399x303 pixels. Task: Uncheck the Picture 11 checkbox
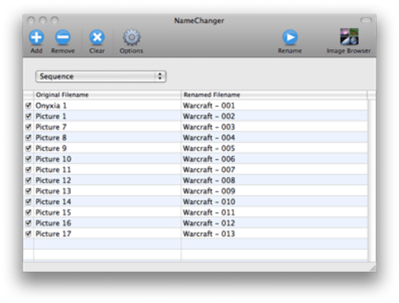pos(28,169)
